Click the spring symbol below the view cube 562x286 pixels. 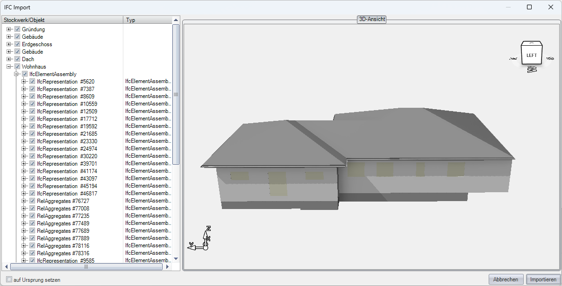point(532,69)
